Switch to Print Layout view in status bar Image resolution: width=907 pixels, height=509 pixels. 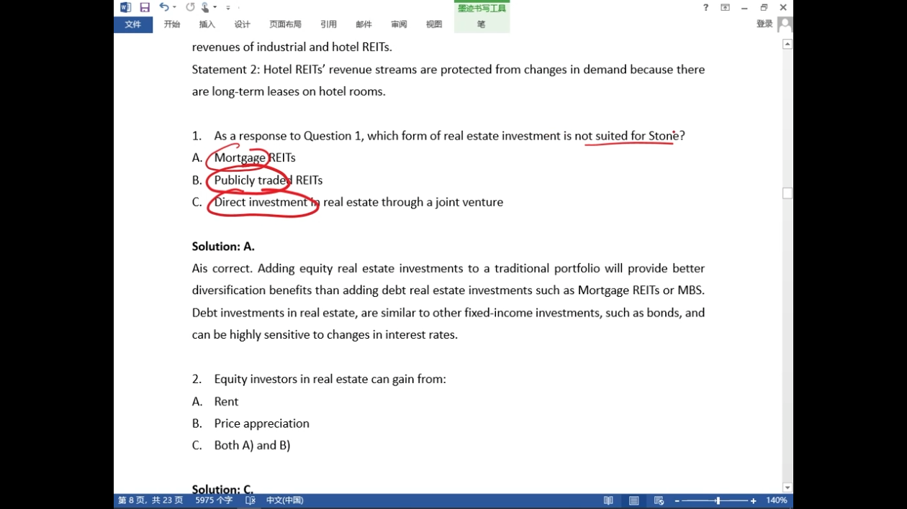pyautogui.click(x=633, y=500)
